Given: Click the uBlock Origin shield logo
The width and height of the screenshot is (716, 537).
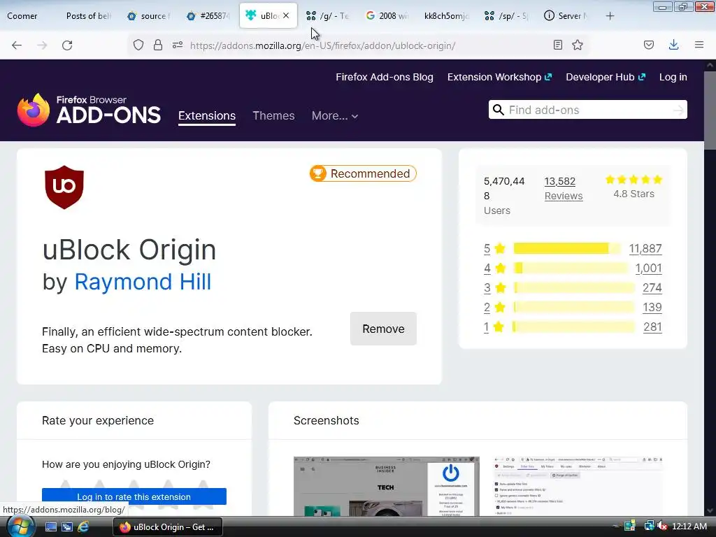Looking at the screenshot, I should pos(64,187).
